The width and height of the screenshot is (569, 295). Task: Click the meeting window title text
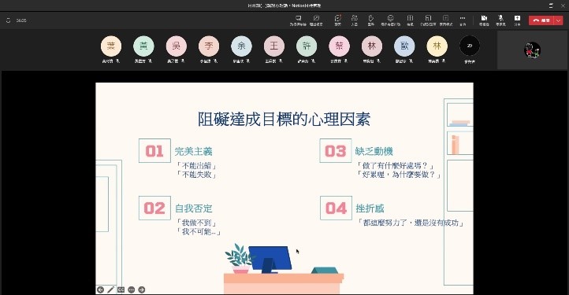pos(284,6)
